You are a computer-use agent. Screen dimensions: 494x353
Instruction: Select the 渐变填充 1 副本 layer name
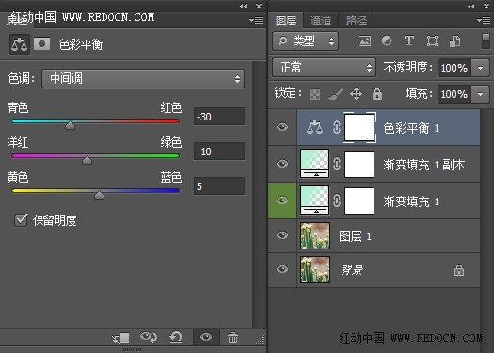(x=423, y=165)
